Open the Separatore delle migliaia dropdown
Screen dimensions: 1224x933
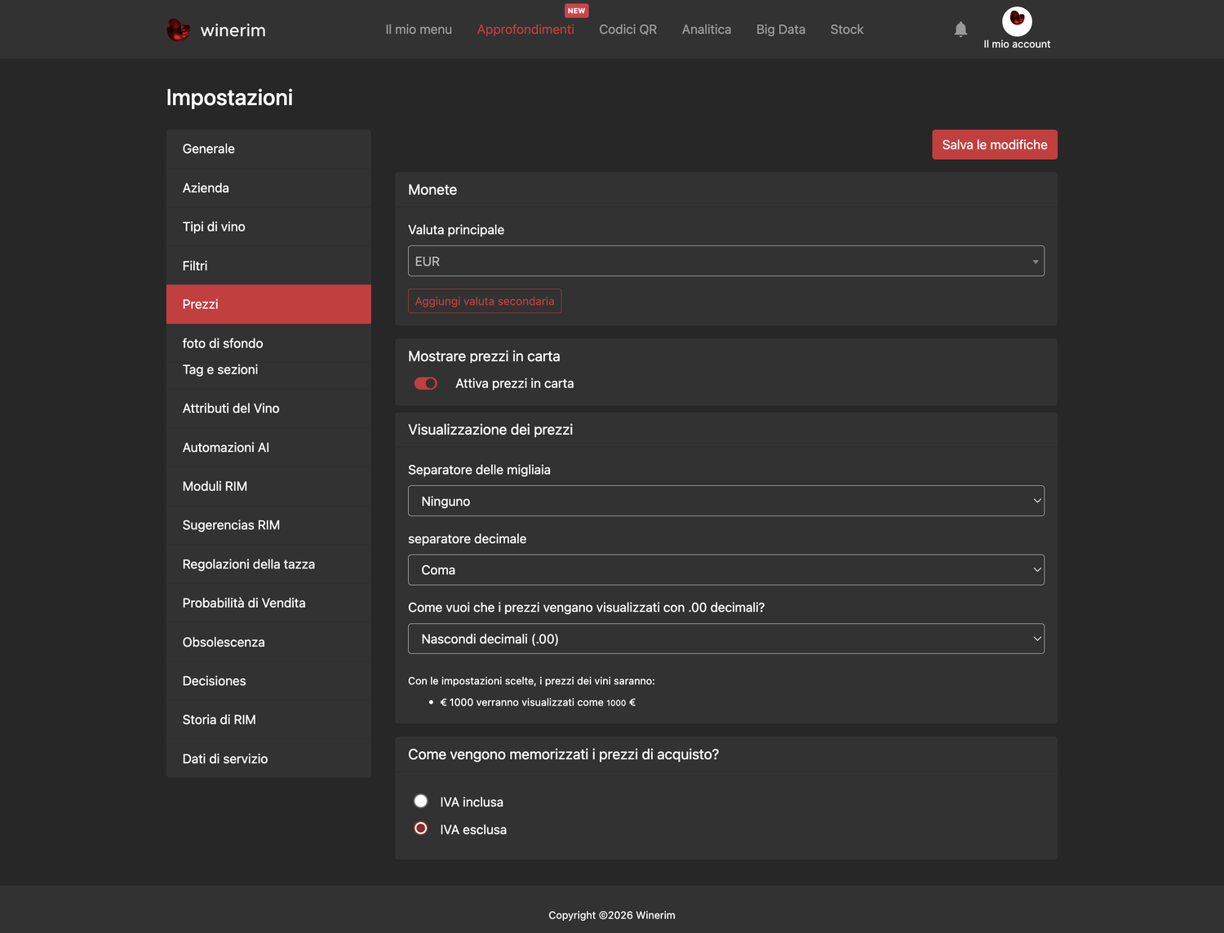point(726,501)
